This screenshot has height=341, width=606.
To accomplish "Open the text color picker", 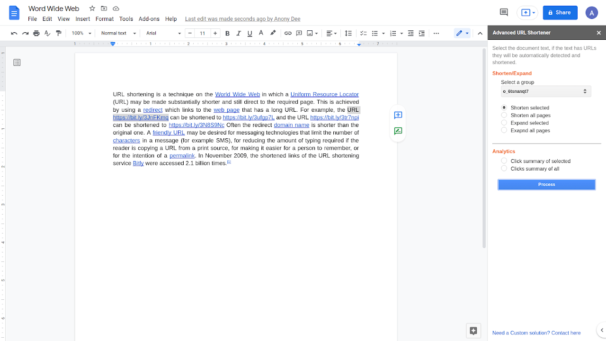I will point(261,33).
